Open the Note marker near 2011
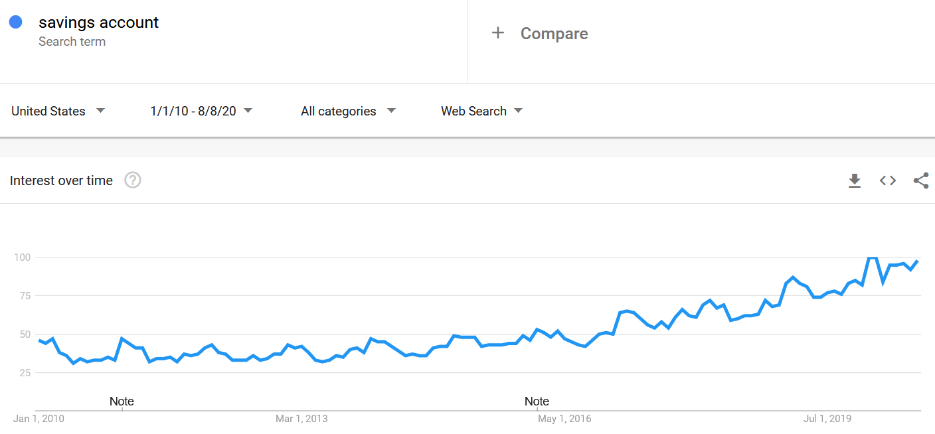The image size is (935, 434). pos(122,401)
